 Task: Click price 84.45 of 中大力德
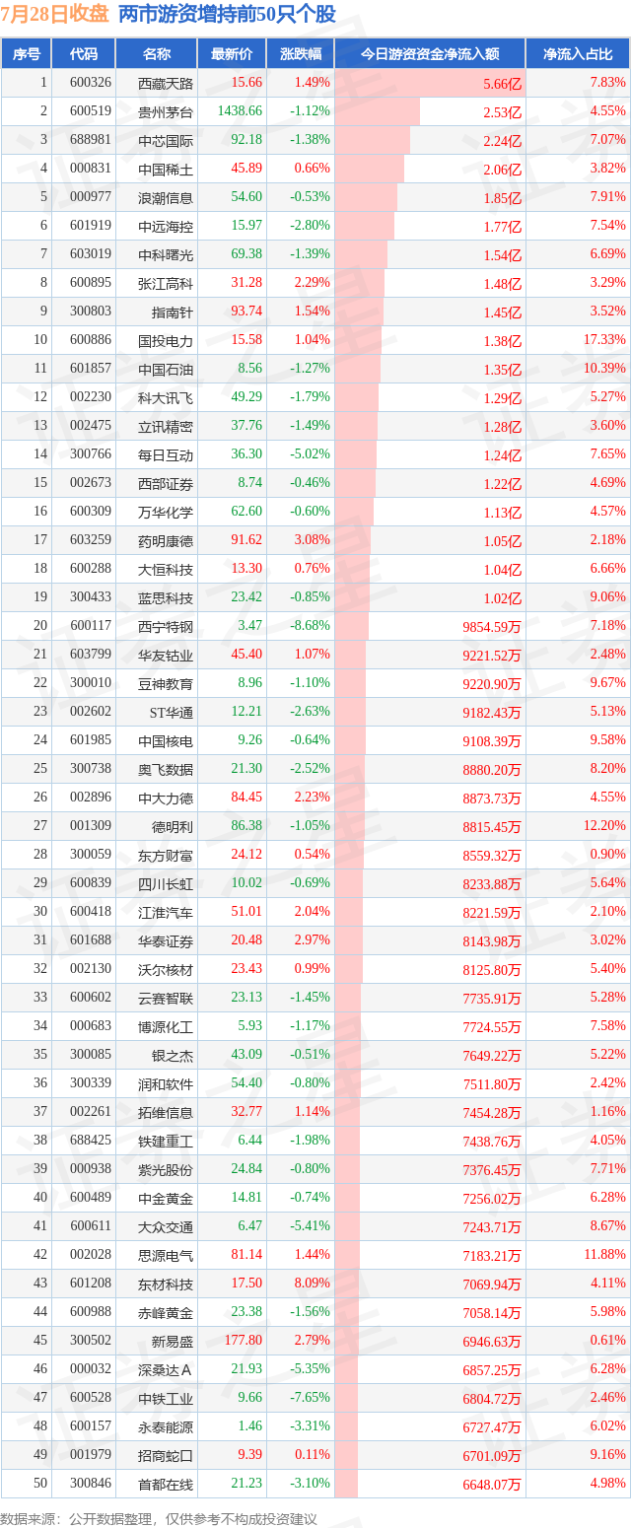pos(246,798)
